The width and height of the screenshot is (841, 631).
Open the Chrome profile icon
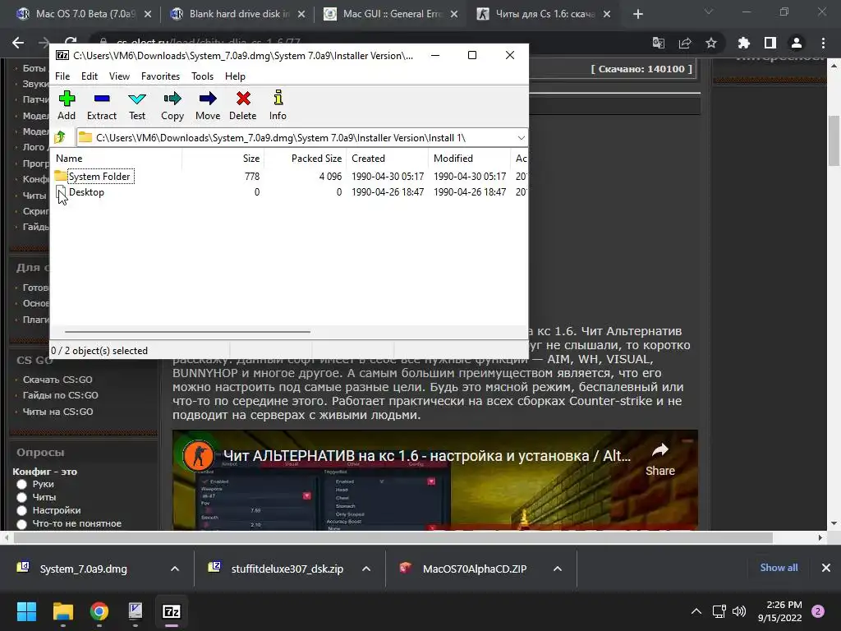(797, 43)
